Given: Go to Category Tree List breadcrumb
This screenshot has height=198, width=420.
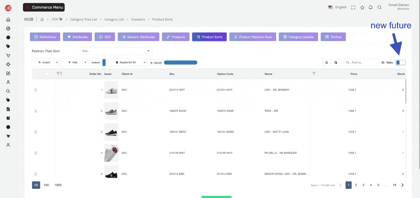Looking at the screenshot, I should [x=84, y=19].
